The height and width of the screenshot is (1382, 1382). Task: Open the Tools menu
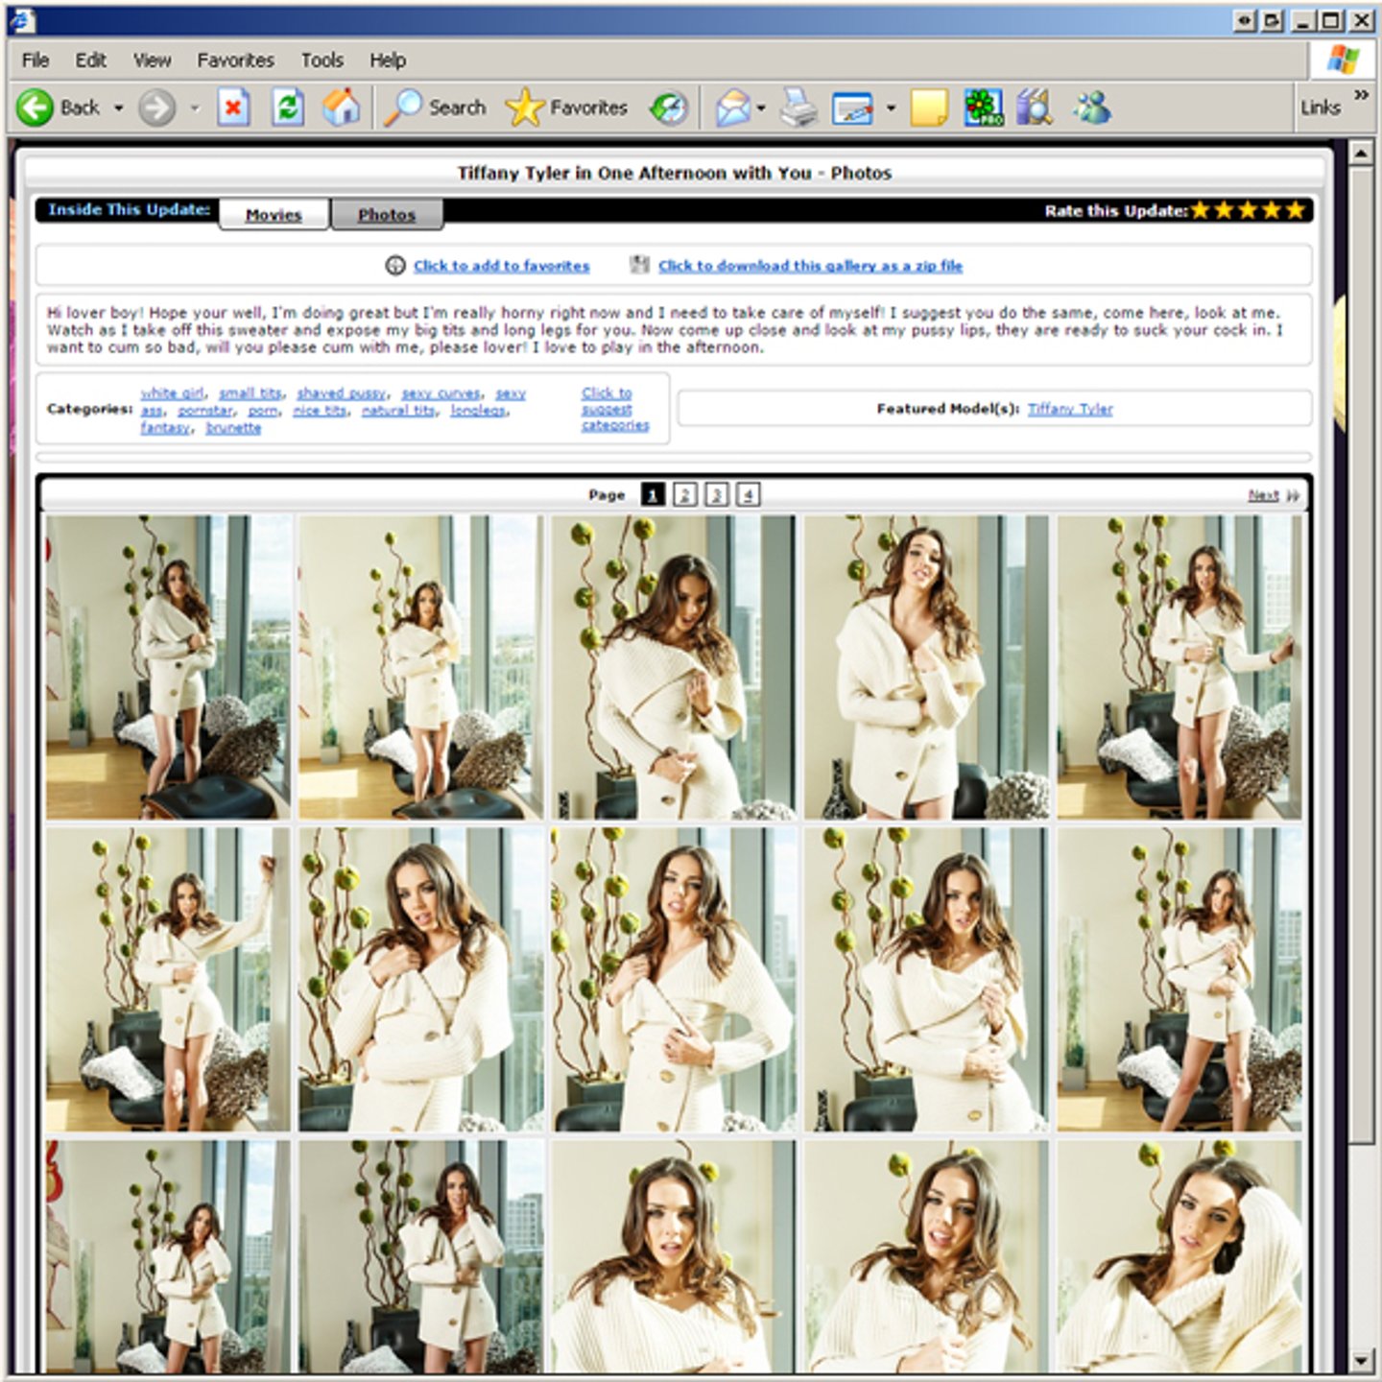[322, 60]
